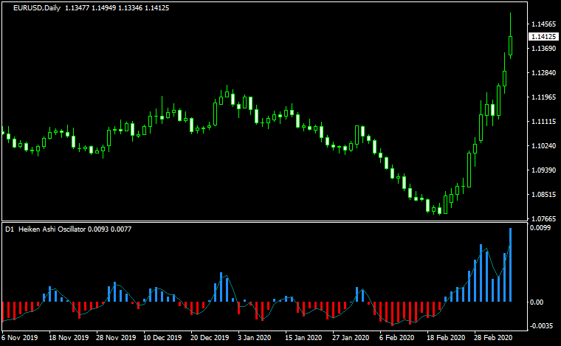Click the 0.00 oscillator zero level label
The width and height of the screenshot is (561, 346).
[537, 302]
